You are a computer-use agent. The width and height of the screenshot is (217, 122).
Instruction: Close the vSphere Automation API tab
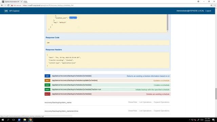21,2
